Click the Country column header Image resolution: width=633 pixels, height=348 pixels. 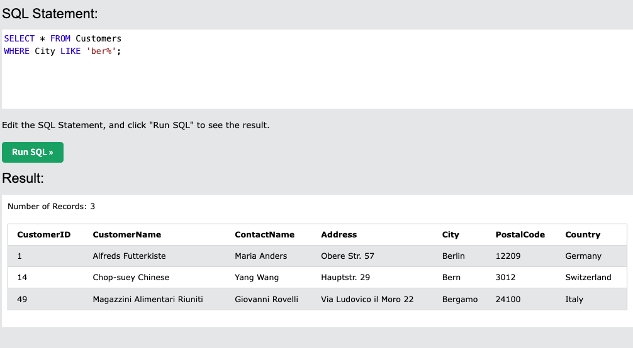[x=583, y=235]
